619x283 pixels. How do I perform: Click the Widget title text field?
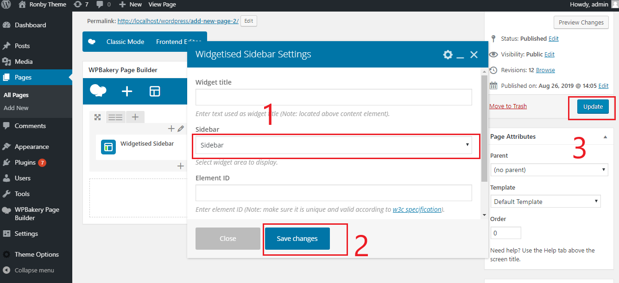[x=334, y=97]
